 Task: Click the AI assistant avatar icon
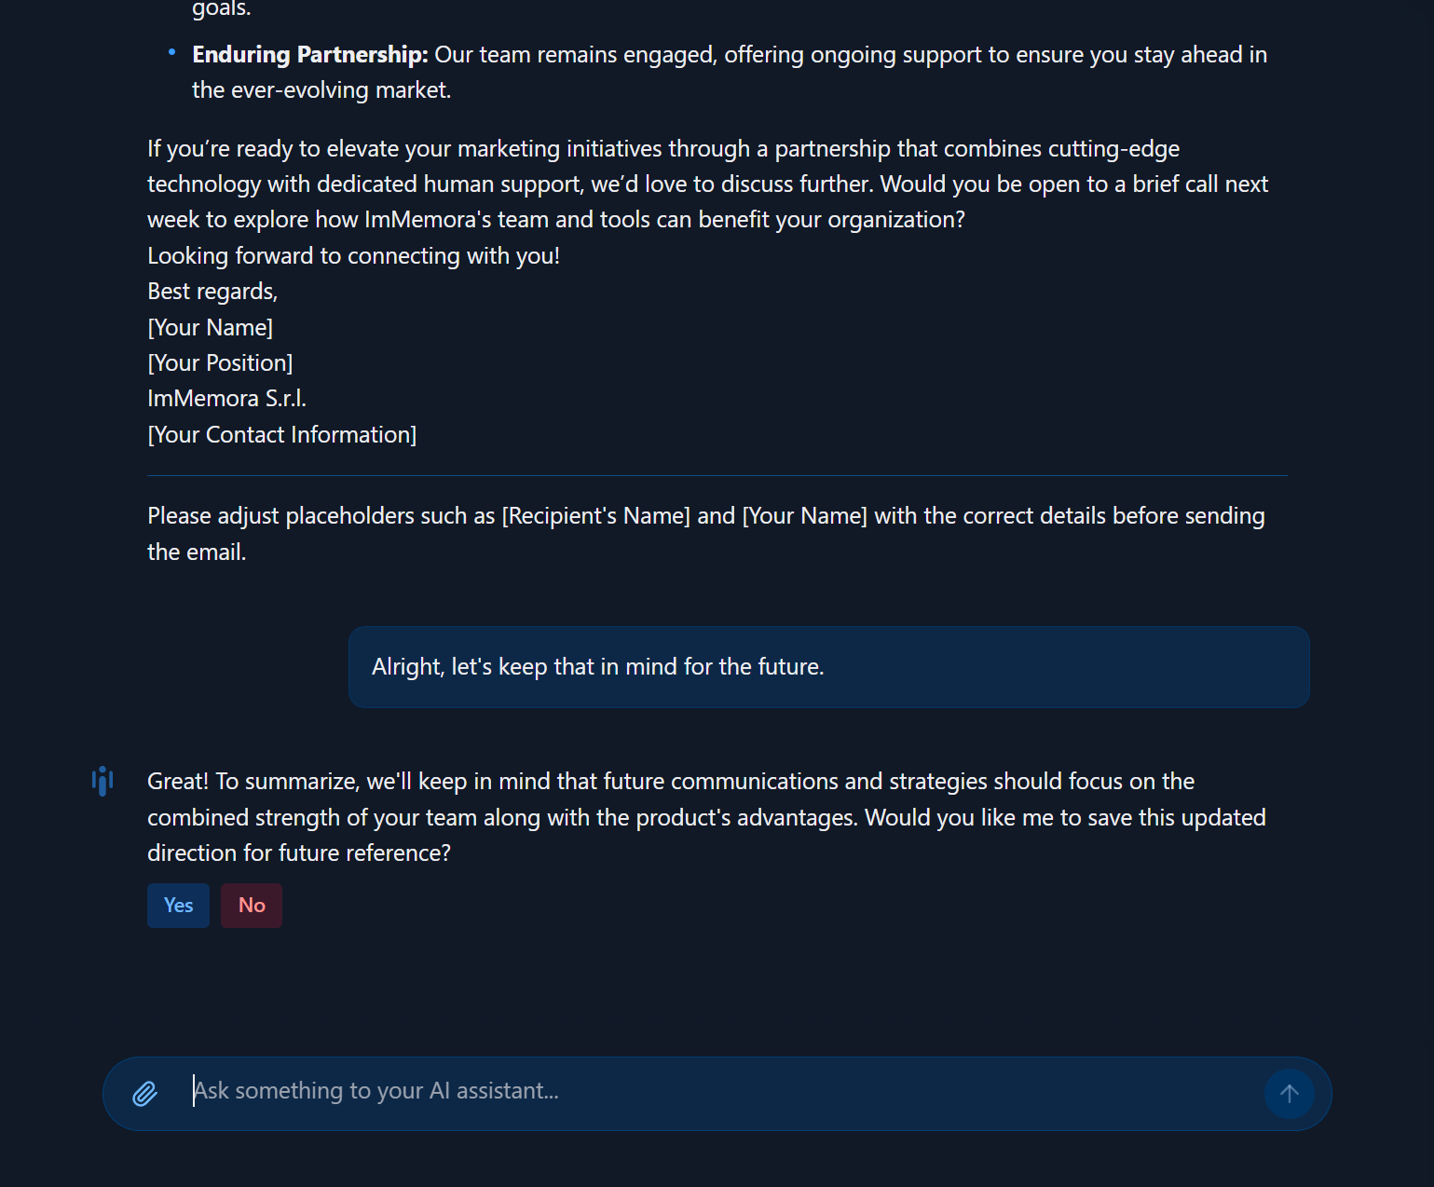(x=102, y=782)
